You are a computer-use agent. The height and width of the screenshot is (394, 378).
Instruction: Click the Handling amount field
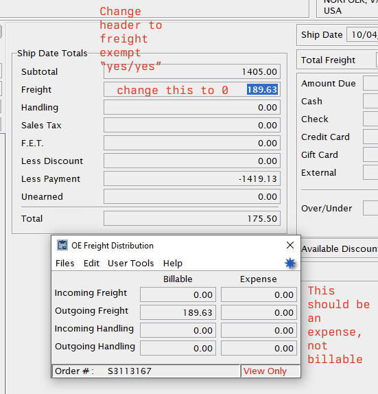[x=192, y=107]
